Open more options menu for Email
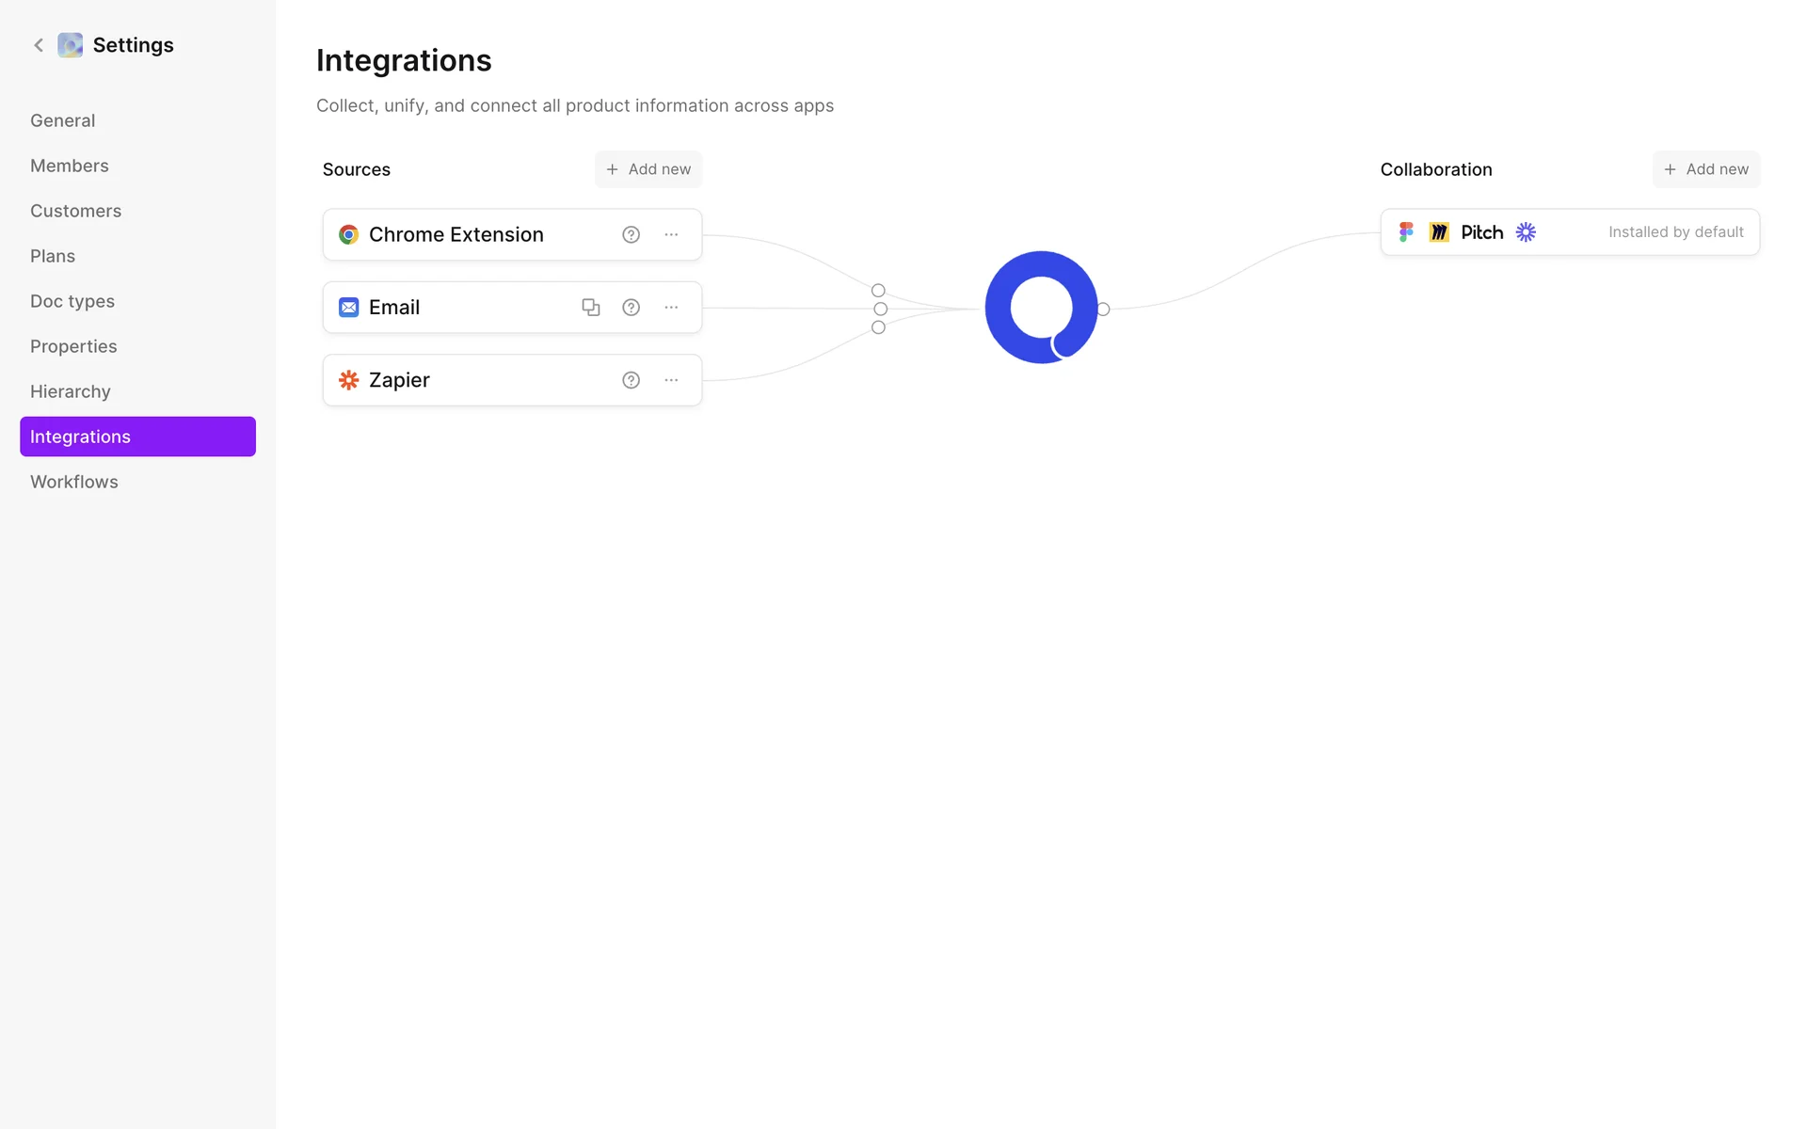 671,308
